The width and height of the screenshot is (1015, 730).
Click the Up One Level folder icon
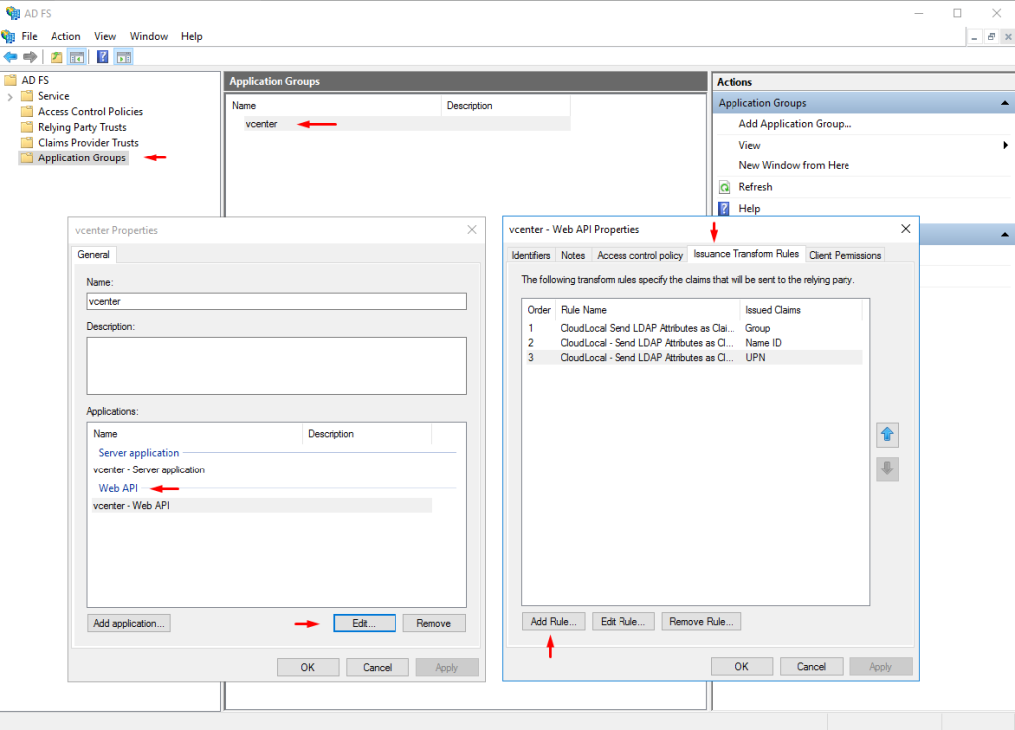57,57
